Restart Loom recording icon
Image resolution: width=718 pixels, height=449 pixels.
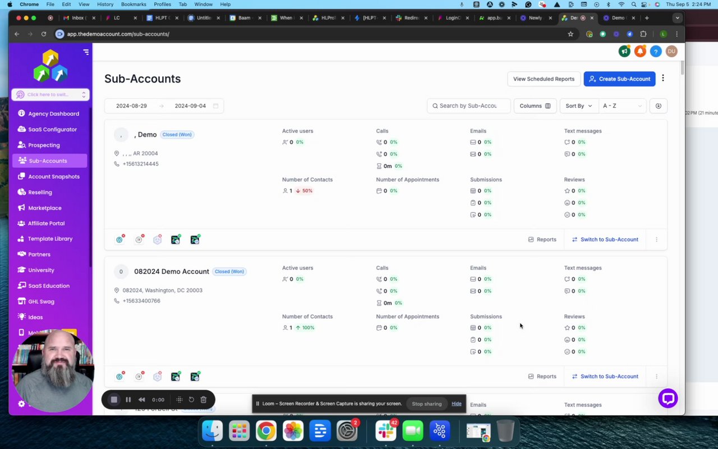pyautogui.click(x=191, y=400)
